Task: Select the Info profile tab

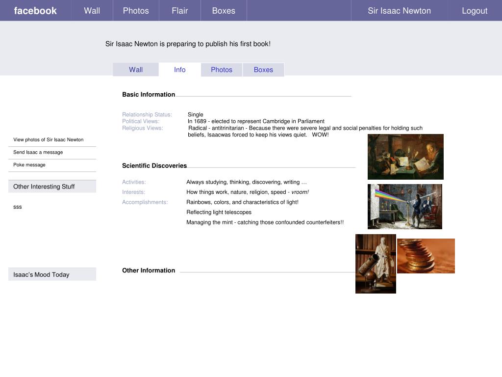Action: click(x=179, y=70)
